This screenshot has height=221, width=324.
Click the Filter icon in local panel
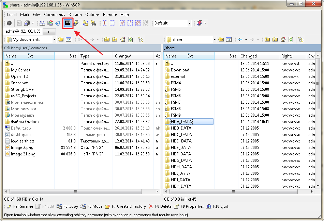[69, 39]
